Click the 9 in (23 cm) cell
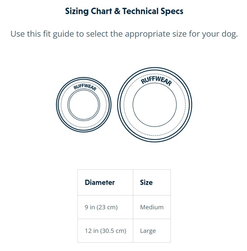The width and height of the screenshot is (247, 251). coord(105,207)
